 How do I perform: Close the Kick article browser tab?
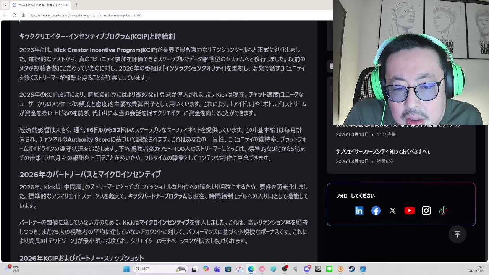[x=67, y=5]
